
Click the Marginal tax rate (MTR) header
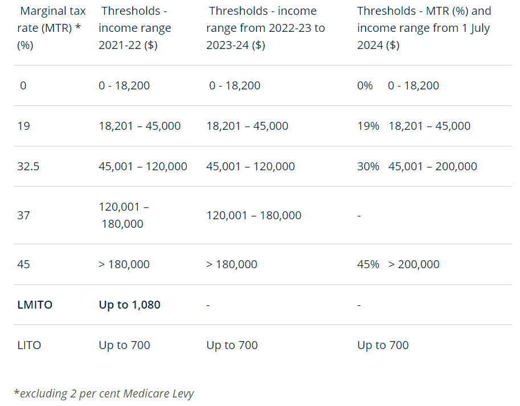pos(51,28)
